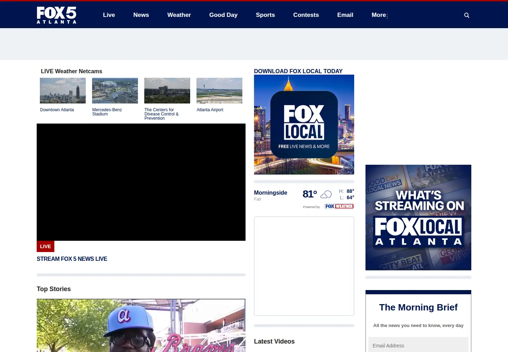Open the Contests page
Image resolution: width=508 pixels, height=352 pixels.
(306, 15)
